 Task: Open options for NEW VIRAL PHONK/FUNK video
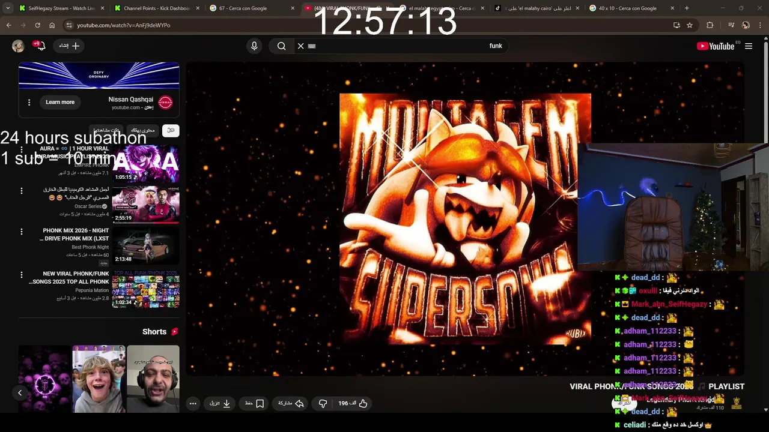pyautogui.click(x=22, y=275)
